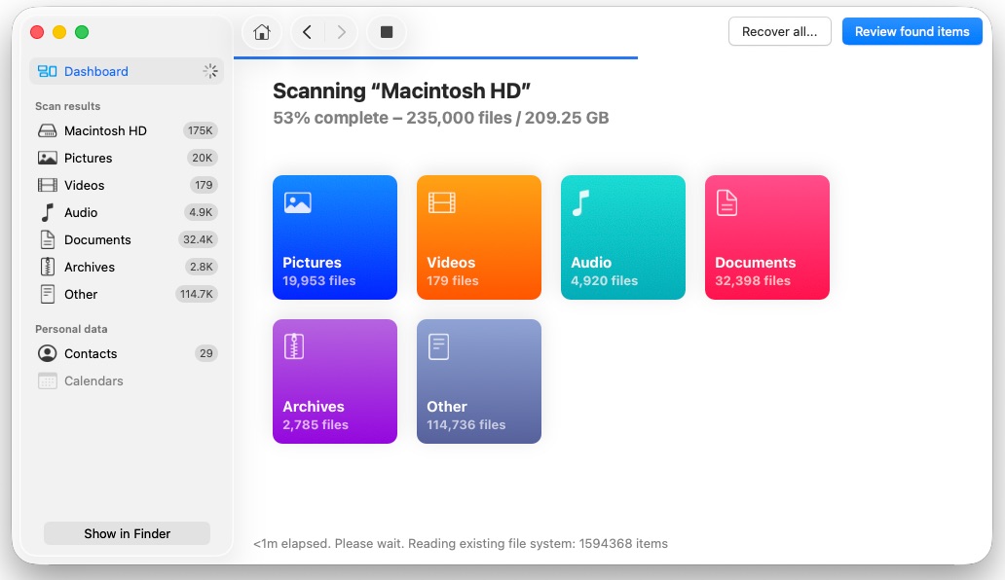1005x580 pixels.
Task: Open Contacts under Personal data
Action: tap(127, 353)
